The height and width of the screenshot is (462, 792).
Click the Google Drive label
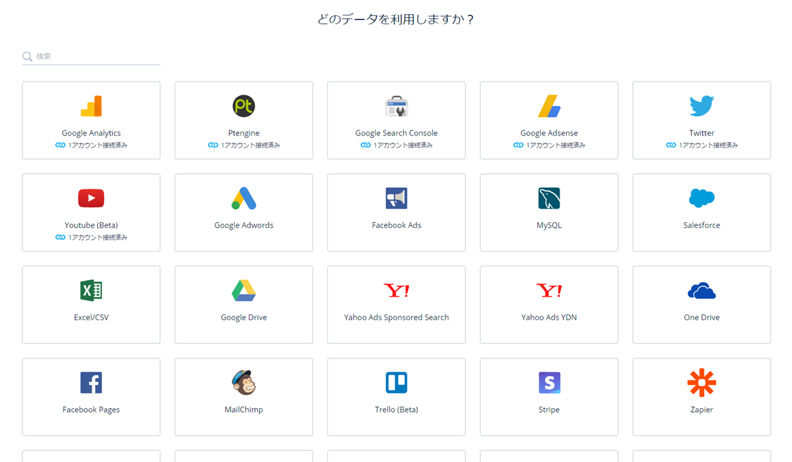click(x=244, y=318)
